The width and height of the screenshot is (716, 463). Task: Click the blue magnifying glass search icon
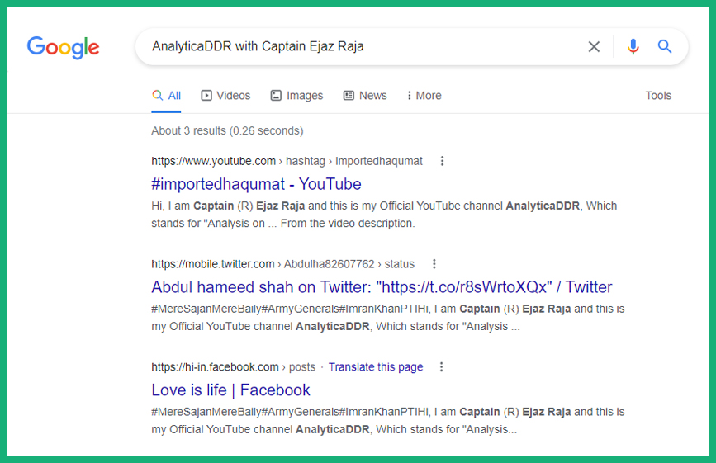click(665, 46)
